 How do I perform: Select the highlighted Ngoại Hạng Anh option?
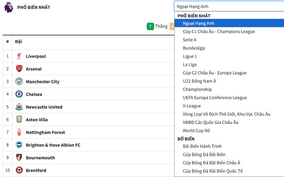(x=229, y=23)
